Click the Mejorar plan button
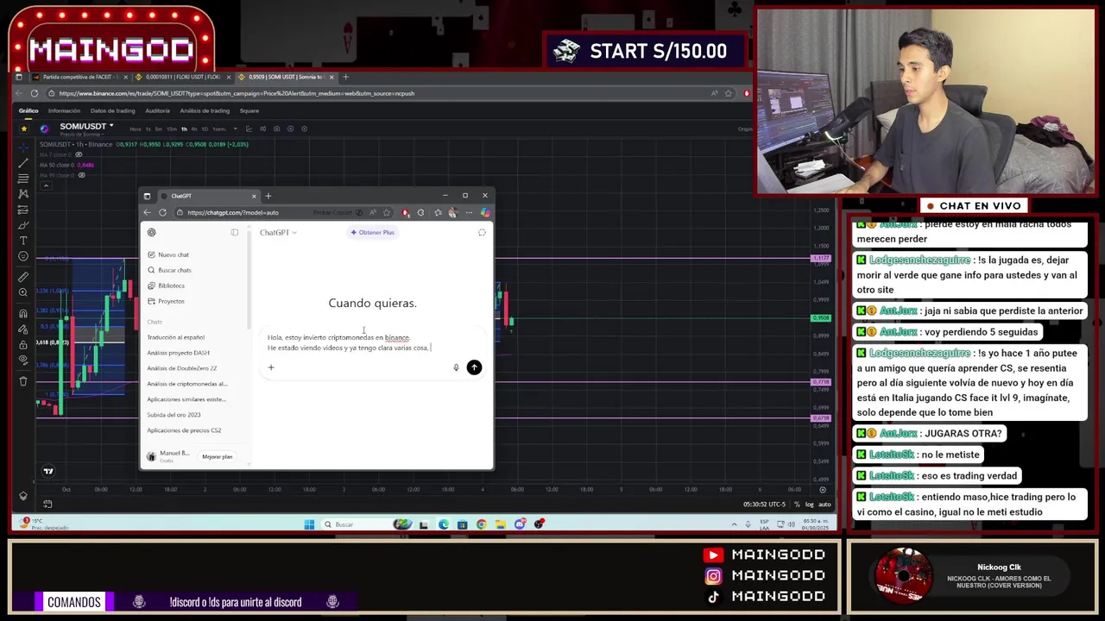 pos(217,456)
